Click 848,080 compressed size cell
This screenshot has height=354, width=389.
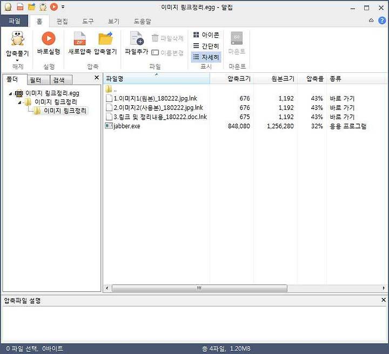point(239,126)
